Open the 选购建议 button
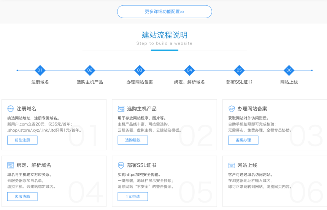This screenshot has width=327, height=210. tap(133, 140)
